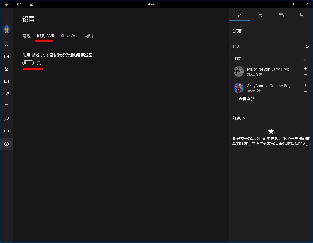Click the 建议 suggestions label
This screenshot has height=243, width=313.
pyautogui.click(x=237, y=59)
